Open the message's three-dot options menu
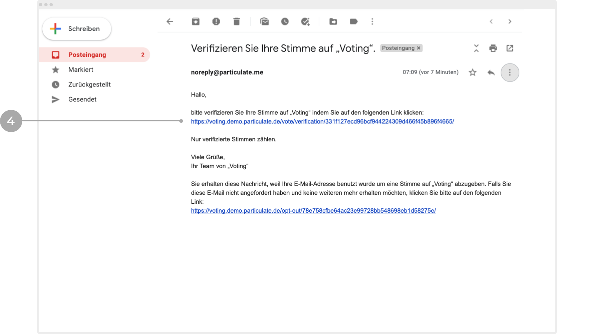This screenshot has height=334, width=594. (x=510, y=72)
